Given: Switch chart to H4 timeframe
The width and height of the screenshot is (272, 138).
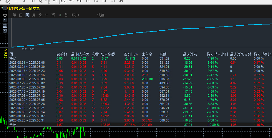Looking at the screenshot, I should pos(96,1).
